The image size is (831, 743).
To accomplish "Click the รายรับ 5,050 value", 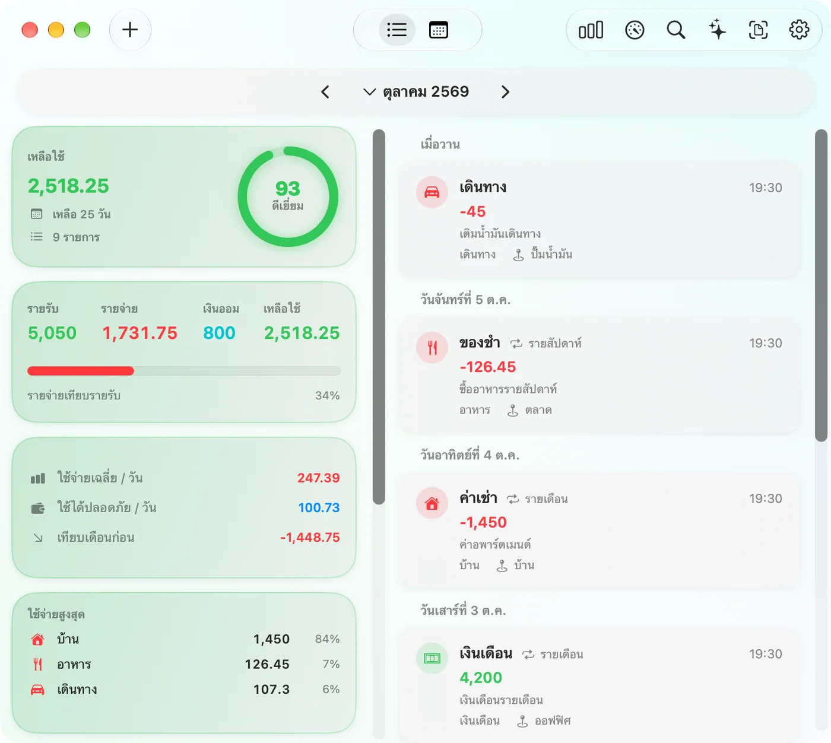I will pyautogui.click(x=52, y=333).
